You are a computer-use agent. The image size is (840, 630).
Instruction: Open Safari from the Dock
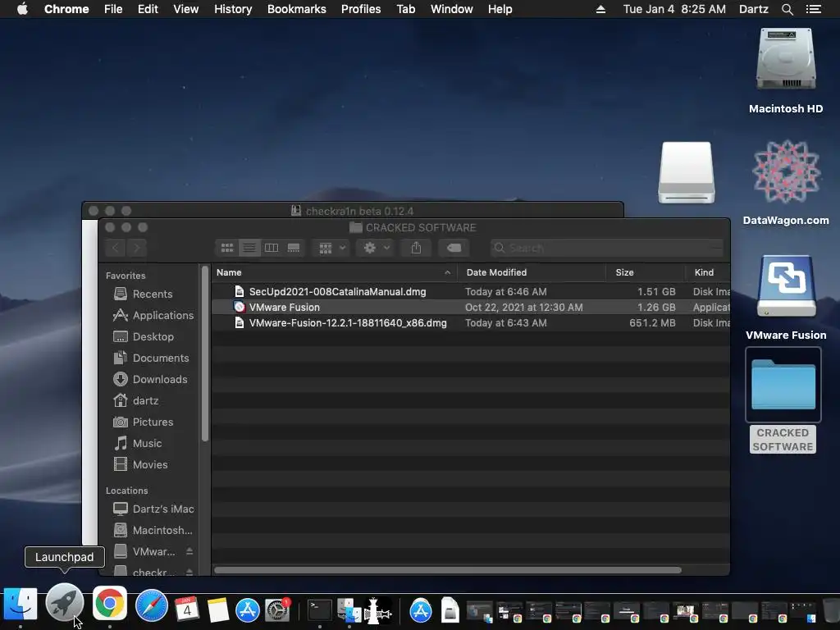pos(152,606)
